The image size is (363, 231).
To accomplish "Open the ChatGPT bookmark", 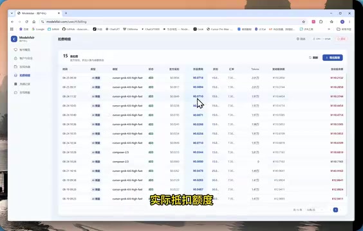I will (x=113, y=29).
